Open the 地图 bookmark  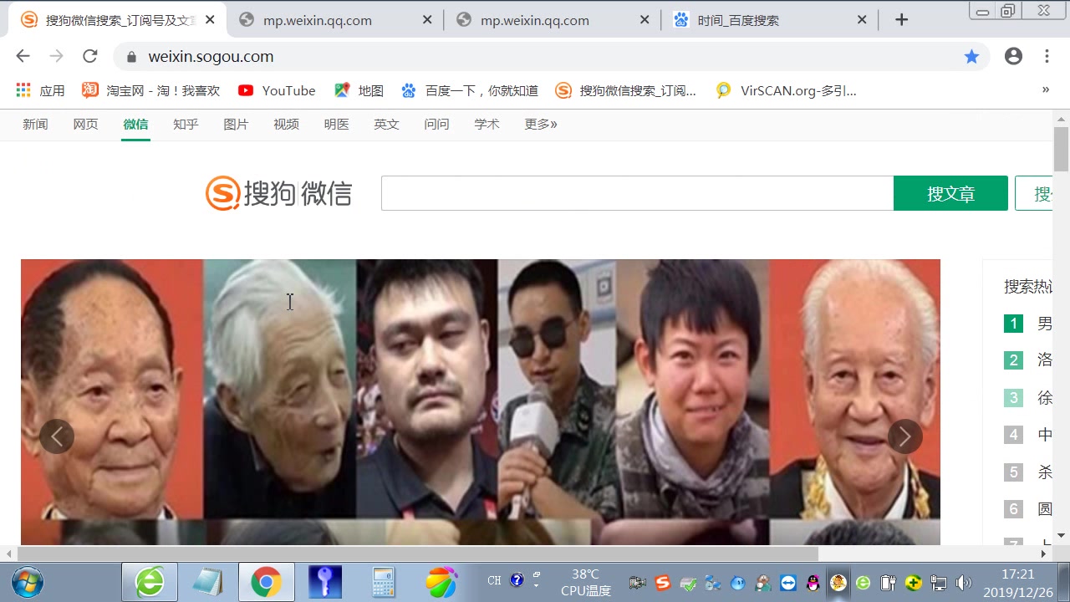coord(359,90)
